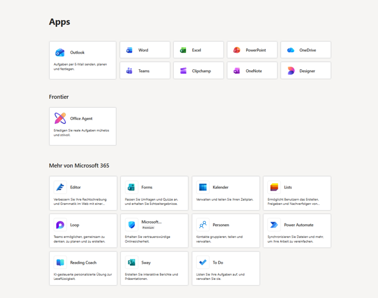
Task: Open the Loop icon
Action: coord(60,225)
